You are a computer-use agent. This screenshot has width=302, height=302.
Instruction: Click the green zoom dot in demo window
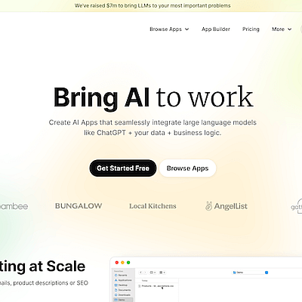click(128, 263)
